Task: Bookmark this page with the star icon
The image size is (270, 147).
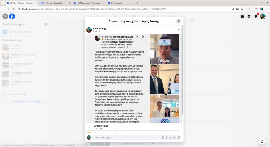Action: pos(242,9)
